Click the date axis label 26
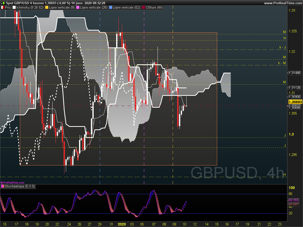Screen dimensions: 303x227 79,224
